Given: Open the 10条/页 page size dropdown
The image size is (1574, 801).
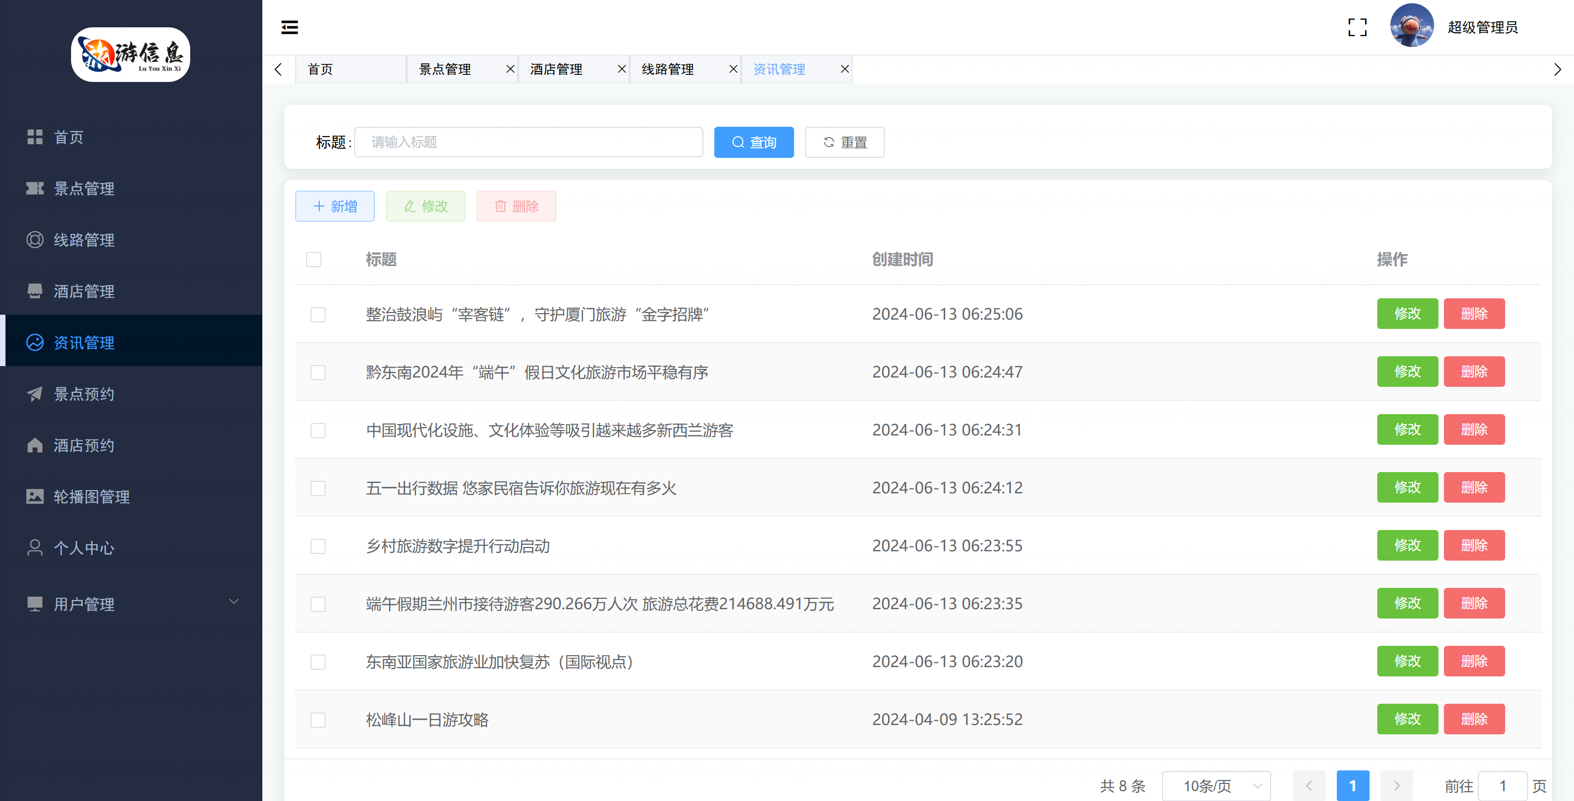Looking at the screenshot, I should click(x=1215, y=786).
